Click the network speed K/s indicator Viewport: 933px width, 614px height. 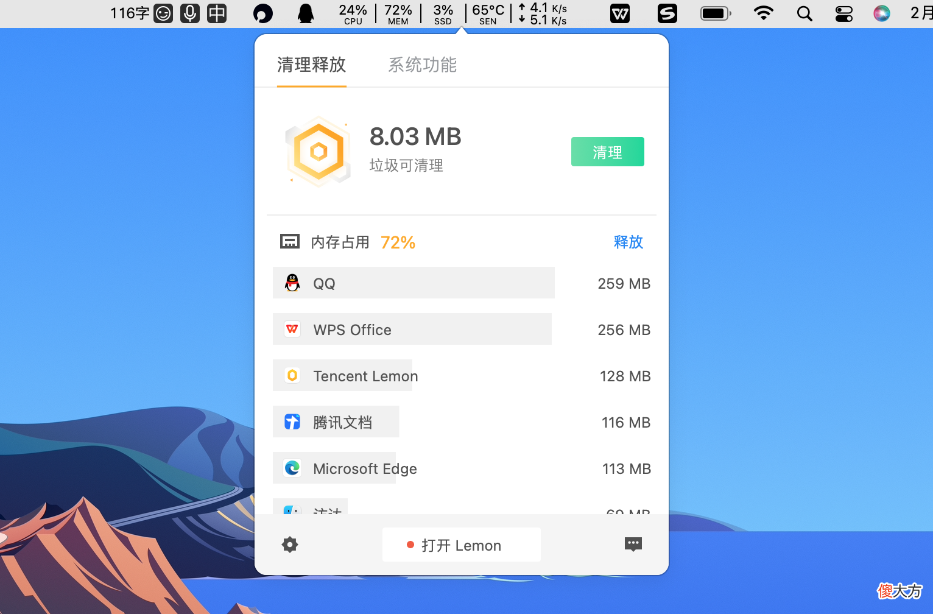tap(543, 13)
